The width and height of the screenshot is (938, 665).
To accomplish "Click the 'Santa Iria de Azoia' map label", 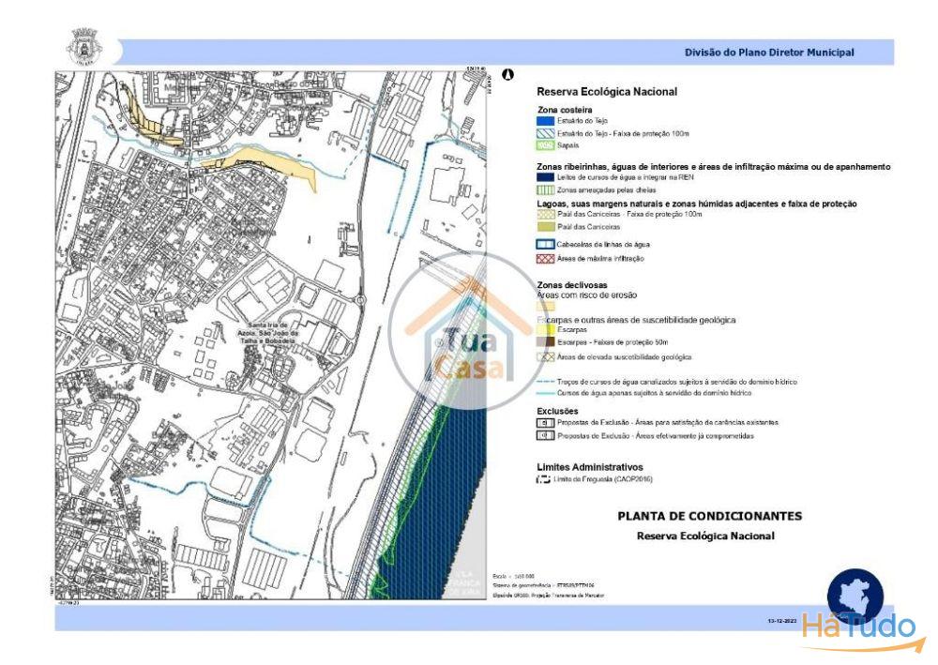I will (266, 332).
